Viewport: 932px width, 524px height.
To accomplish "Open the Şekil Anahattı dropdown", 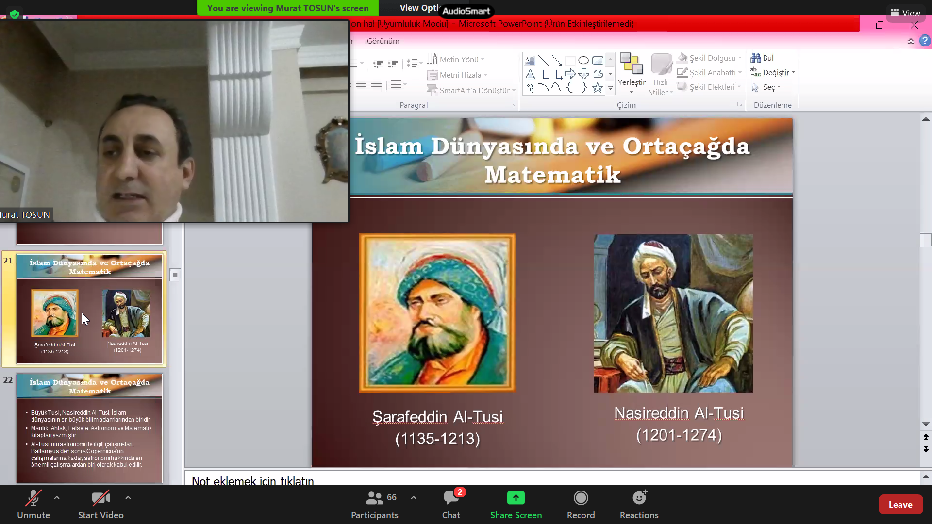I will click(x=709, y=72).
